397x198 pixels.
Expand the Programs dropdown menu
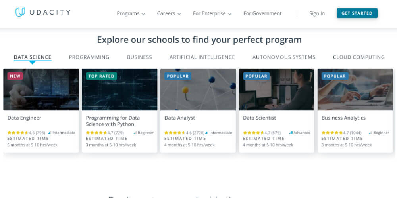[131, 13]
